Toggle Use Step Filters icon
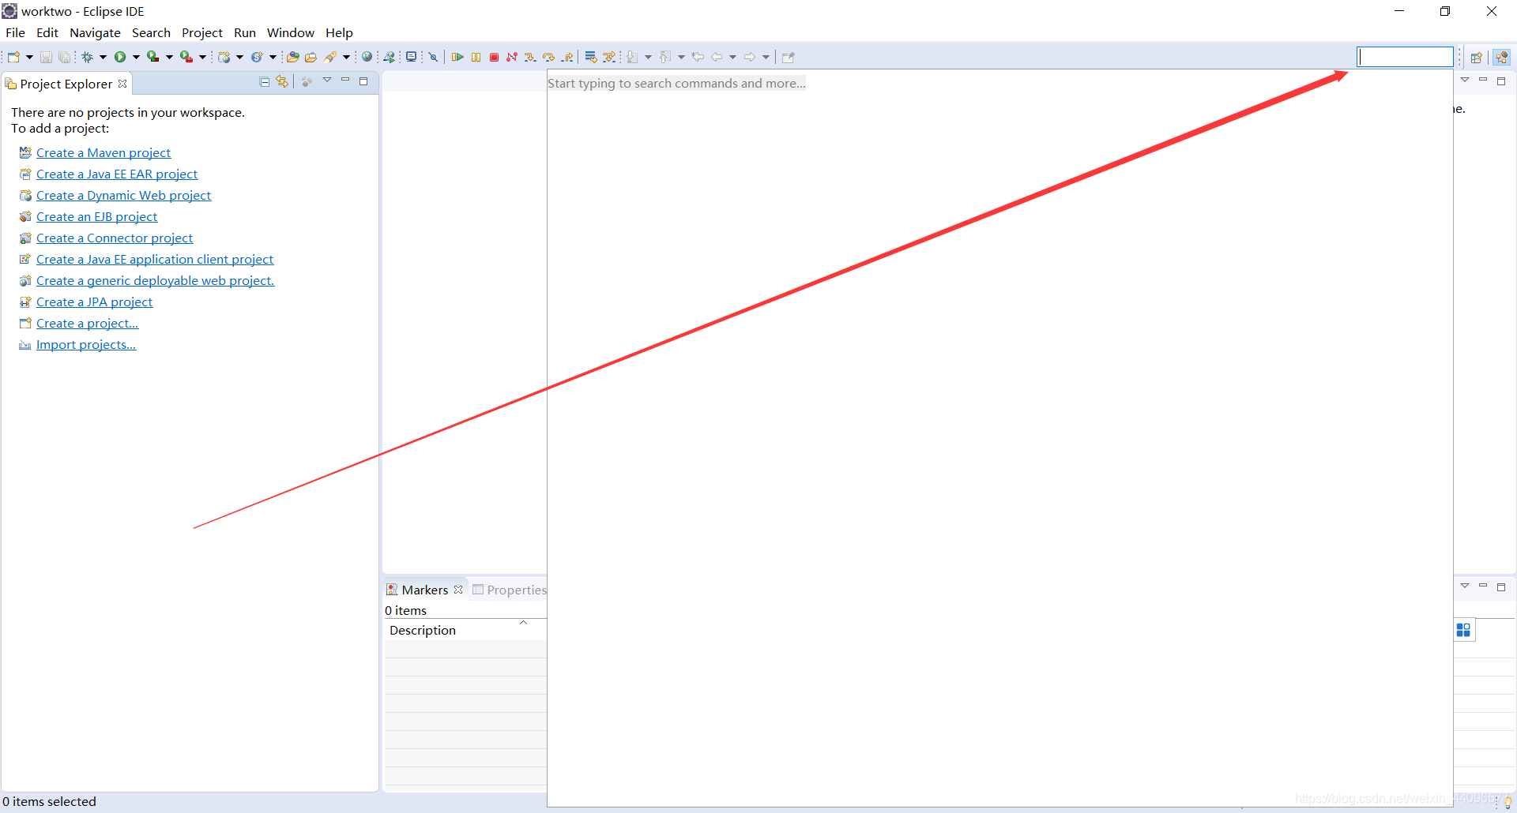Screen dimensions: 1517x813 point(609,57)
